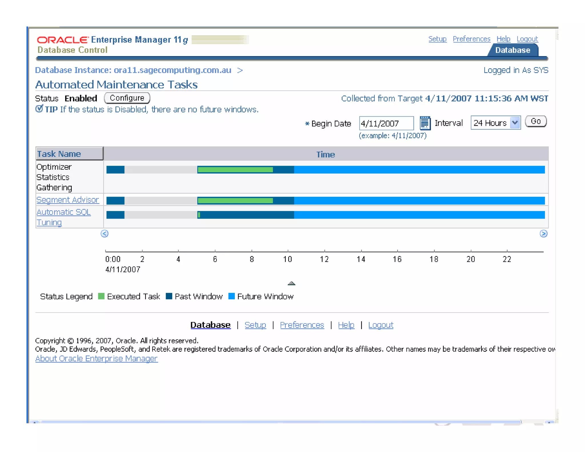The height and width of the screenshot is (452, 585).
Task: Click the Optimizer Statistics Gathering executed green bar
Action: pos(235,170)
